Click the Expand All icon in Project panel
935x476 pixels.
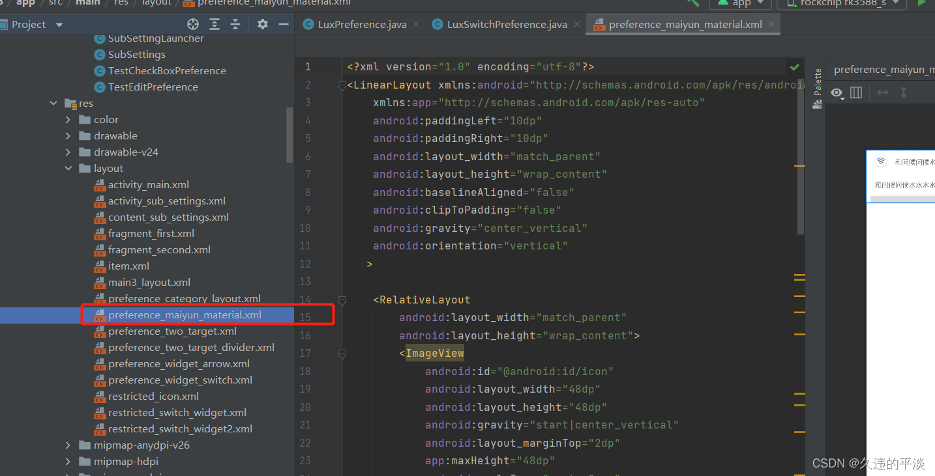click(x=215, y=24)
